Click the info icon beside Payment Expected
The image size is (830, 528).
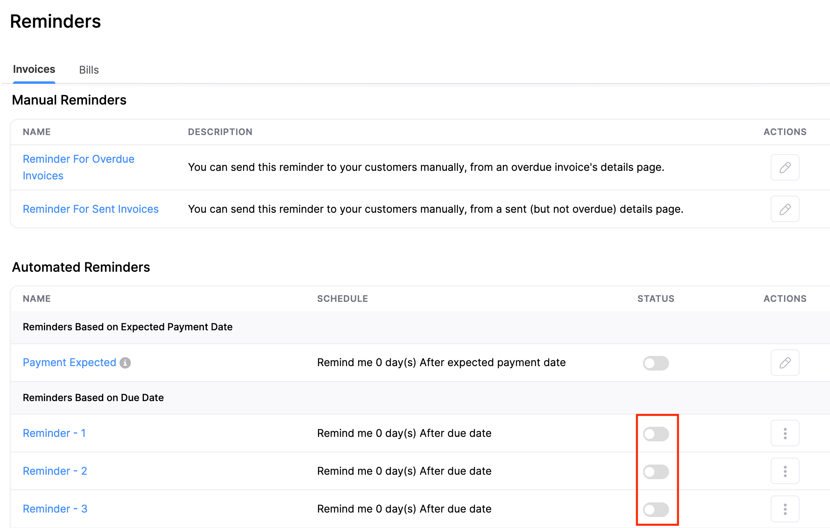click(x=126, y=362)
